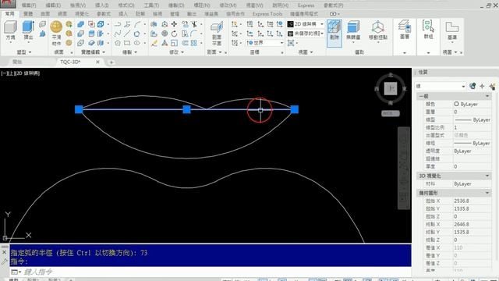This screenshot has height=281, width=499.
Task: Select the Line drawing tool
Action: [127, 34]
